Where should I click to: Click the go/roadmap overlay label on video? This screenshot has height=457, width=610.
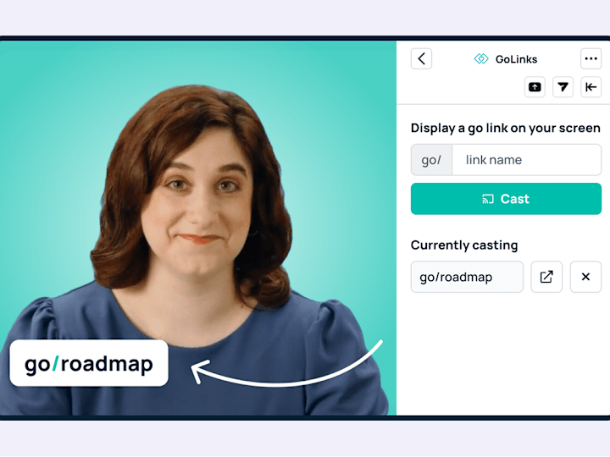[x=89, y=363]
